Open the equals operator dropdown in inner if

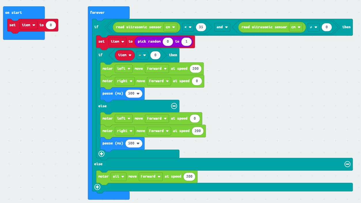click(x=142, y=55)
